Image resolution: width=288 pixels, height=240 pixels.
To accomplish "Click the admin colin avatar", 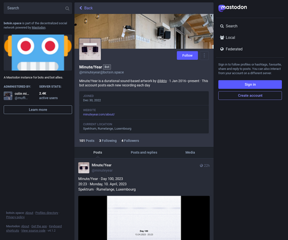I will coord(8,96).
